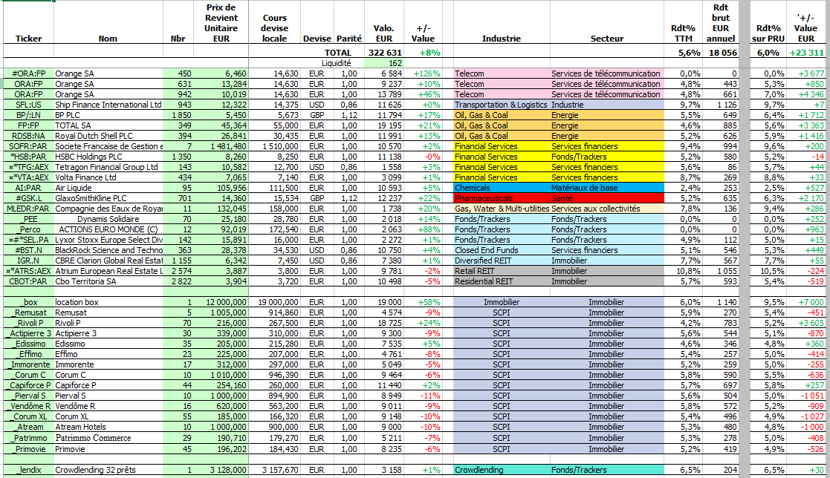Click the location box name cell
The height and width of the screenshot is (478, 830).
pos(108,302)
